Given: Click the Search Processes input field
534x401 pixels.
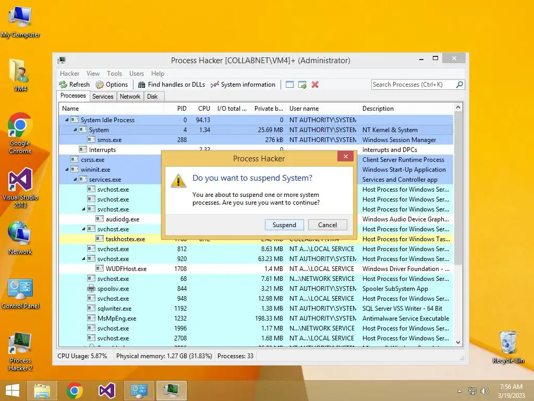Looking at the screenshot, I should click(x=414, y=84).
